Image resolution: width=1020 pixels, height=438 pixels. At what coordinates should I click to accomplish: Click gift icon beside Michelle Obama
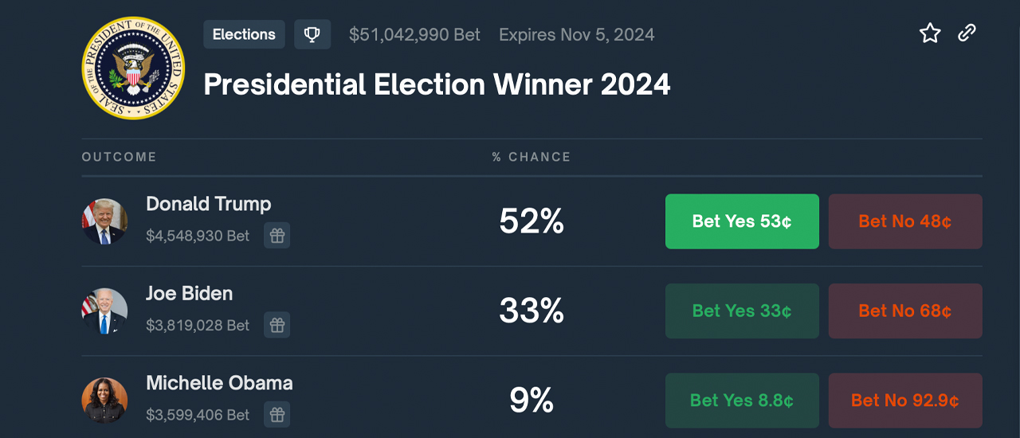277,415
